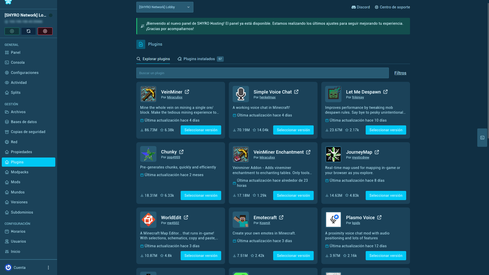Open the Emotecraft external link icon
The image size is (489, 275).
click(x=281, y=217)
